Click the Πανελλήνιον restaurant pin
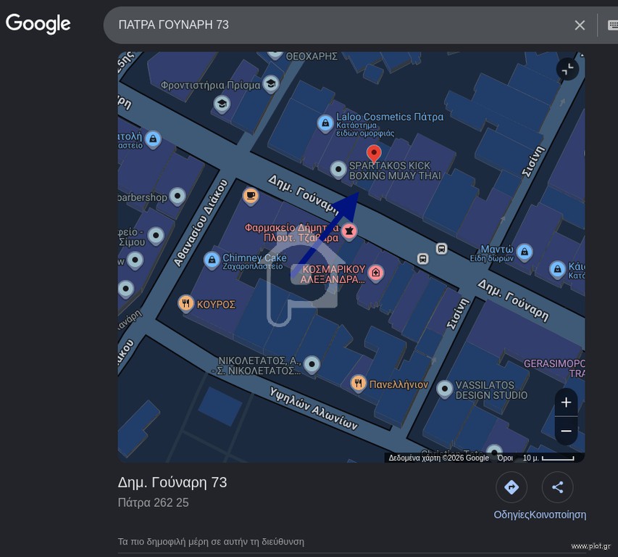 coord(358,383)
